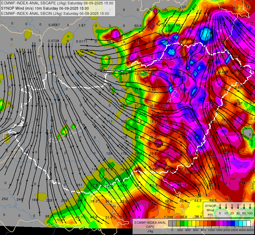
Task: Pick the pure blue CAPE legend swatch
Action: (233, 223)
